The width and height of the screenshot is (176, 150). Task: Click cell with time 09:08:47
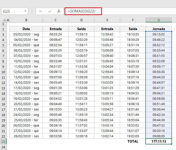pyautogui.click(x=56, y=40)
